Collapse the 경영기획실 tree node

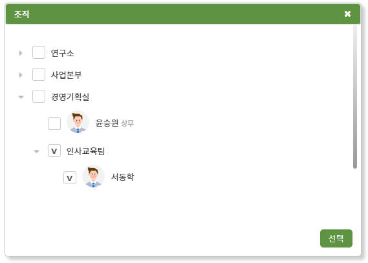pyautogui.click(x=21, y=97)
